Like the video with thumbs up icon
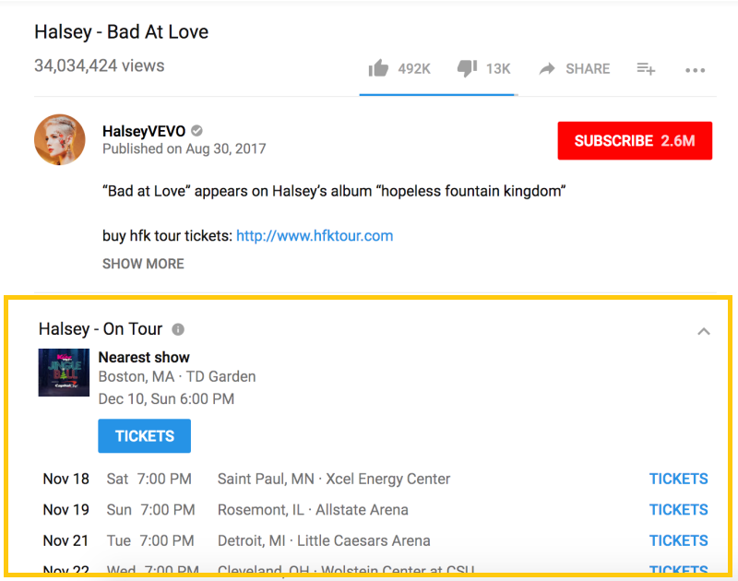 378,68
